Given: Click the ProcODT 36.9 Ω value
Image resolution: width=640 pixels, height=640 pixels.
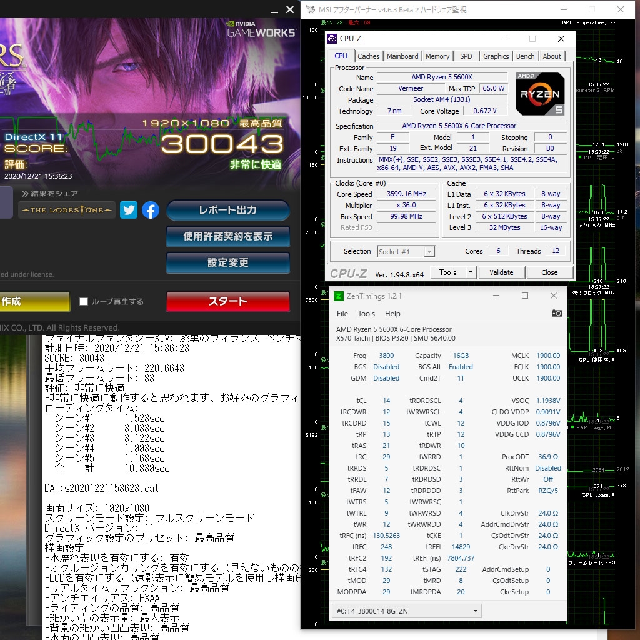Looking at the screenshot, I should click(x=548, y=457).
